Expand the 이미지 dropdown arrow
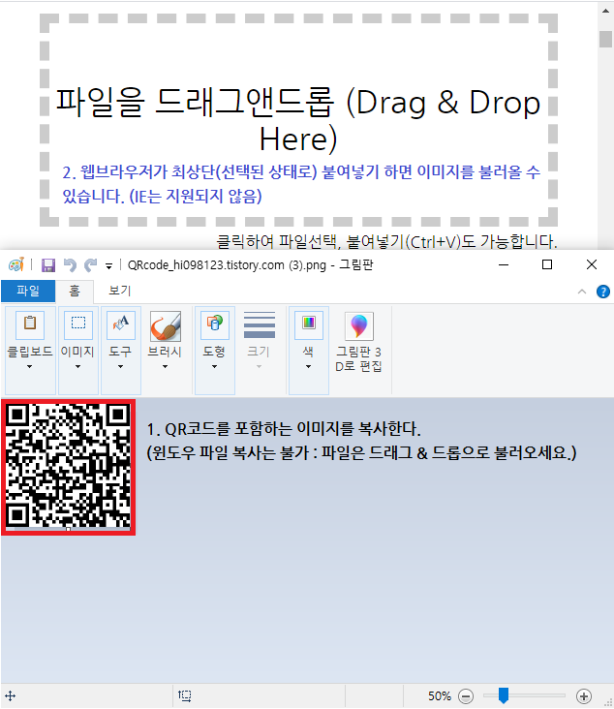The image size is (614, 709). tap(77, 367)
